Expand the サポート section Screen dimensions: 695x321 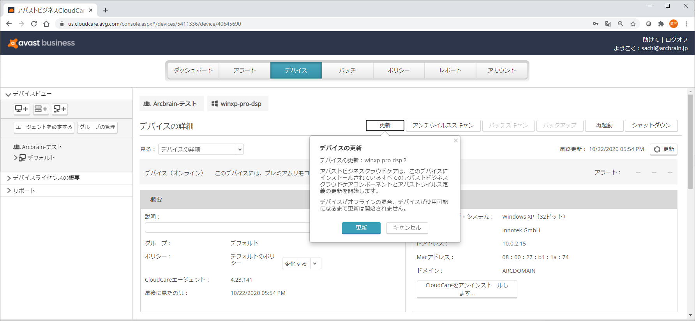pos(9,191)
